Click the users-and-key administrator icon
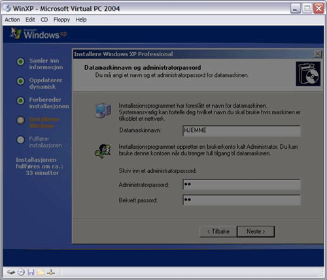The width and height of the screenshot is (327, 280). 103,151
